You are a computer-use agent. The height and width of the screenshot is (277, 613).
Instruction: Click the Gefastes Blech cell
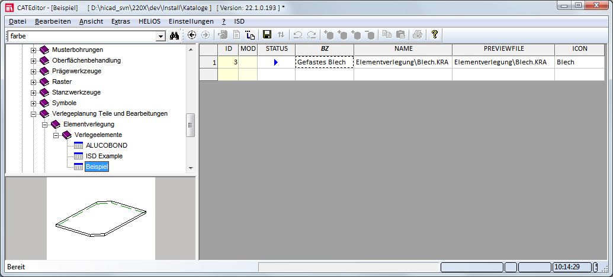coord(325,62)
